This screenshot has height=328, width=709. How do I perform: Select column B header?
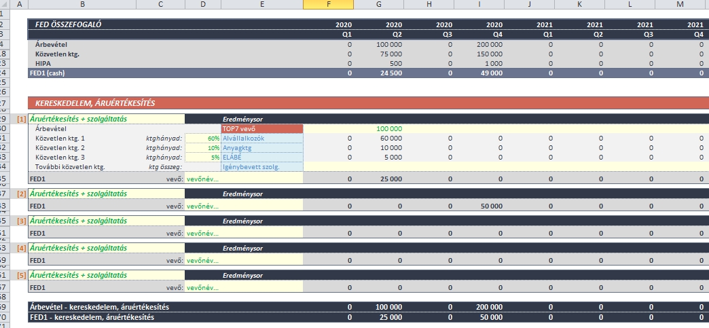click(82, 5)
